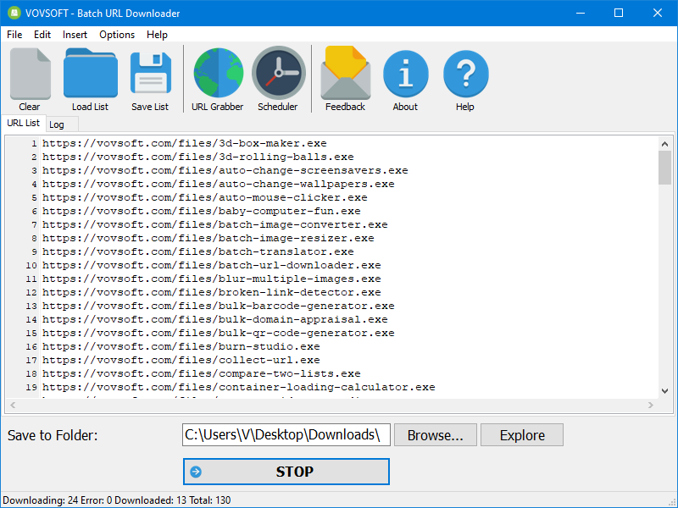Click the status bar download counts text
Image resolution: width=678 pixels, height=508 pixels.
tap(117, 500)
